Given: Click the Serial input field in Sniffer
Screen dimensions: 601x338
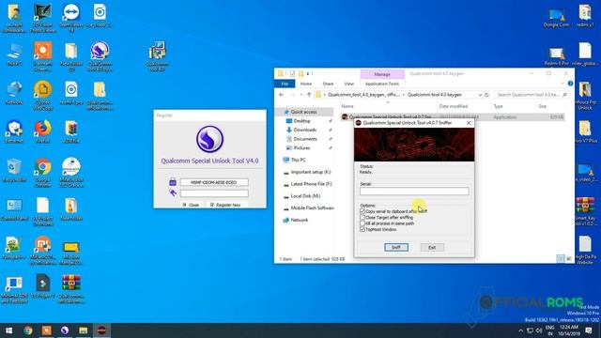Looking at the screenshot, I should (x=414, y=191).
